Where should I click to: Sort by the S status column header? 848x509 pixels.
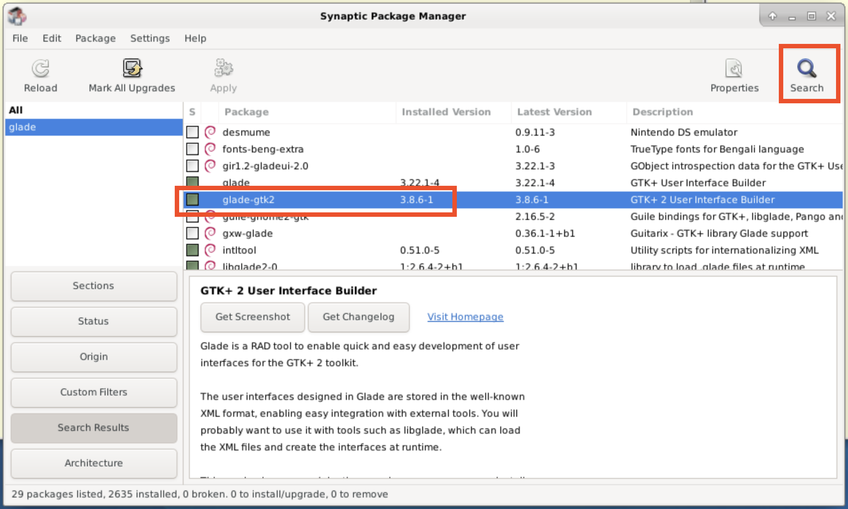[x=192, y=112]
